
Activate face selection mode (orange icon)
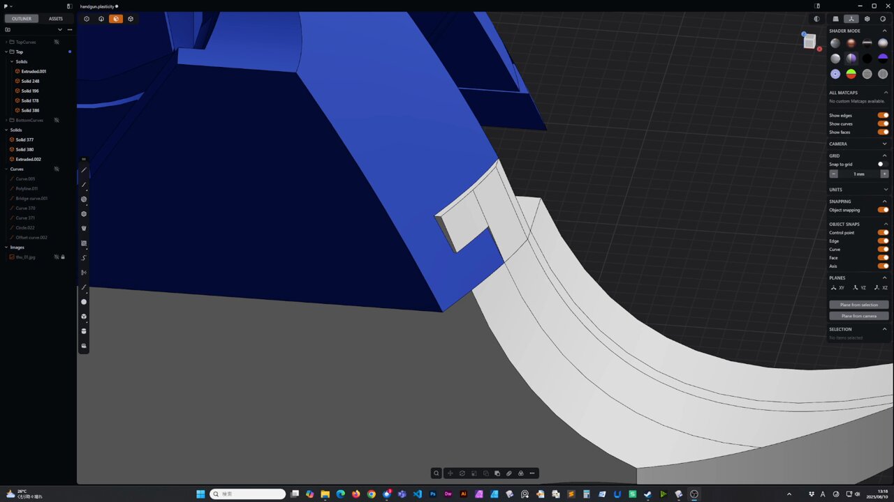click(x=116, y=19)
